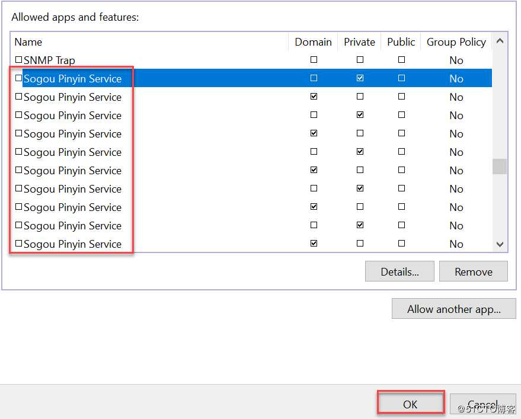
Task: Cancel the firewall changes dialog
Action: (x=483, y=404)
